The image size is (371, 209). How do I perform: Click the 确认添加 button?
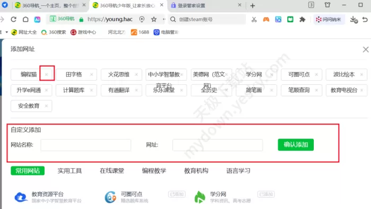[x=296, y=145]
